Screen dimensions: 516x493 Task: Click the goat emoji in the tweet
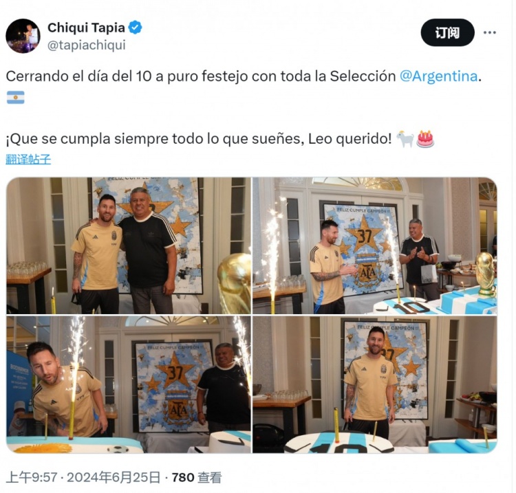(405, 139)
